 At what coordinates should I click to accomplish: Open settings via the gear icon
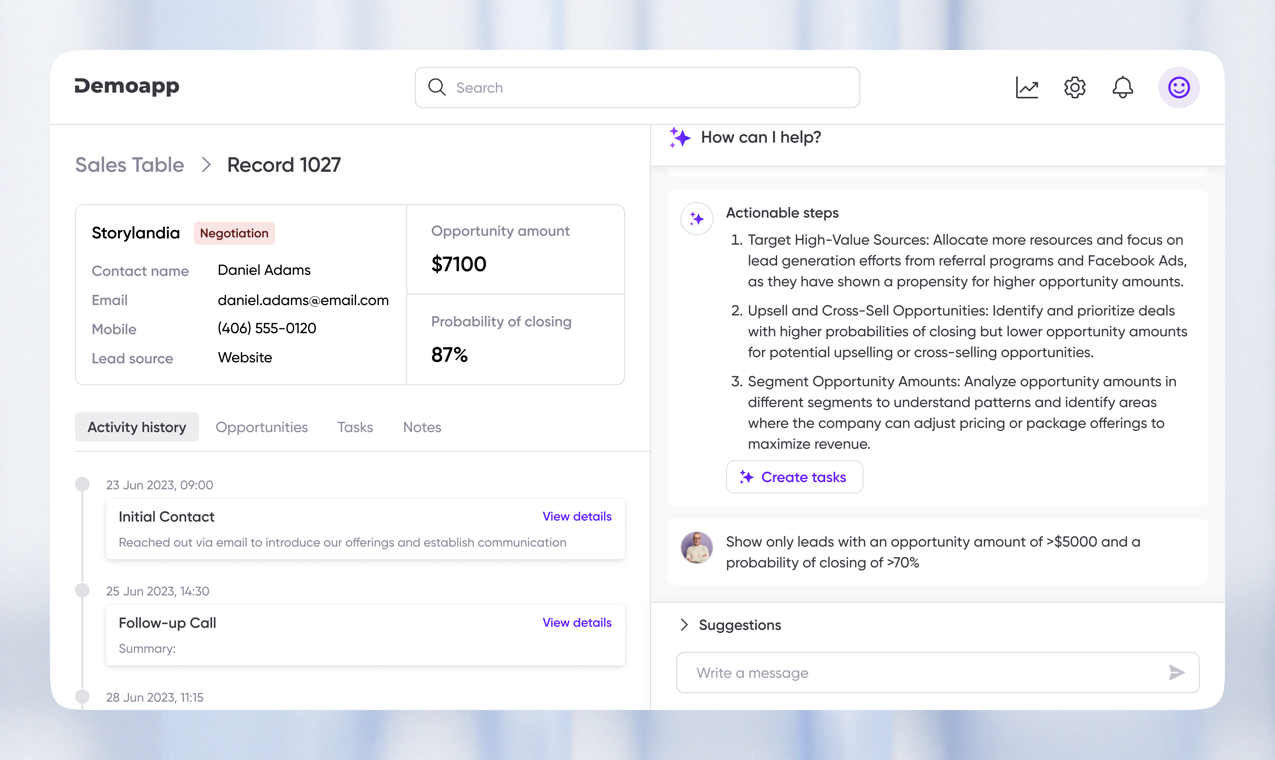1075,87
